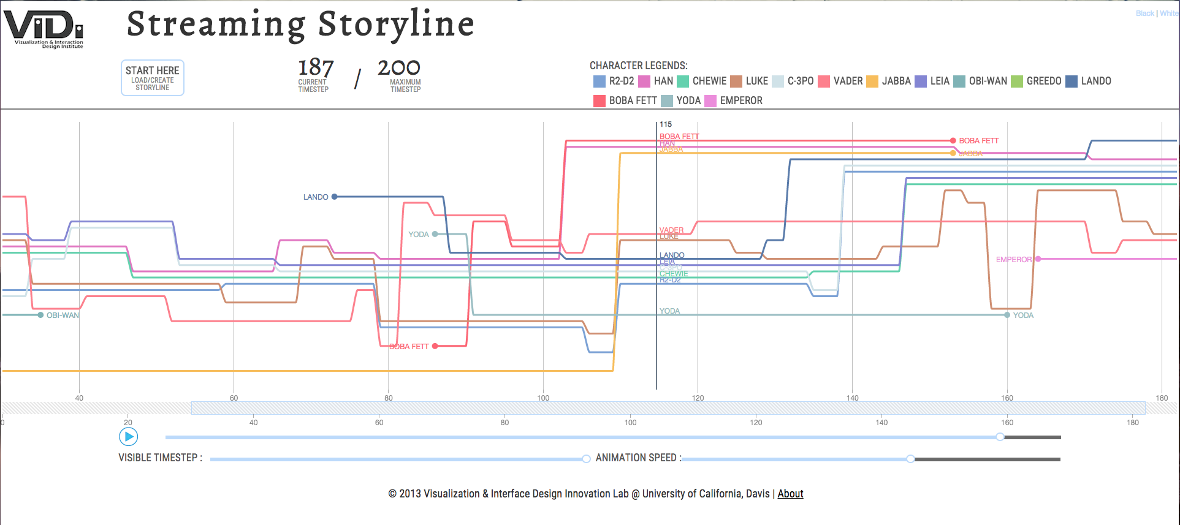Select the JABBA legend swatch
This screenshot has width=1180, height=525.
[872, 81]
